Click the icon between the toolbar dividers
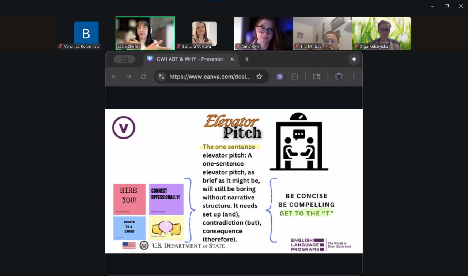Viewport: 468px width, 276px height. 317,77
